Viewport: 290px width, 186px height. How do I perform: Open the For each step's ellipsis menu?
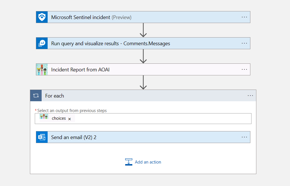[x=250, y=96]
